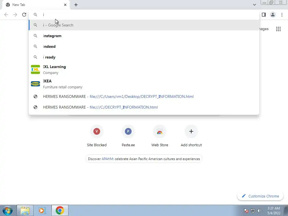Choose the indeed suggestion
Image resolution: width=288 pixels, height=216 pixels.
[144, 46]
